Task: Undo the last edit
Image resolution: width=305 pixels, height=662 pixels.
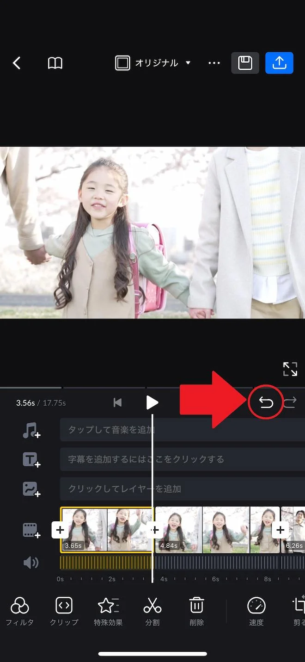Action: tap(266, 403)
